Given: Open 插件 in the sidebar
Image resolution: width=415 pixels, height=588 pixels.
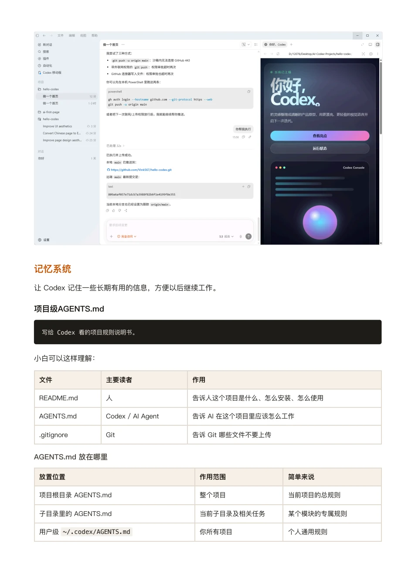Looking at the screenshot, I should (x=44, y=58).
